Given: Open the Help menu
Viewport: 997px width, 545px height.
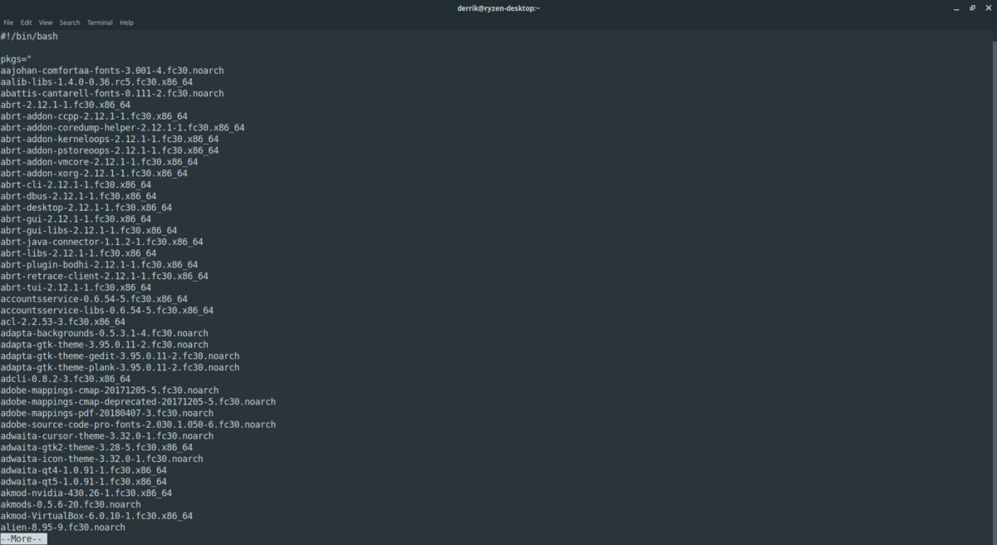Looking at the screenshot, I should click(x=126, y=22).
